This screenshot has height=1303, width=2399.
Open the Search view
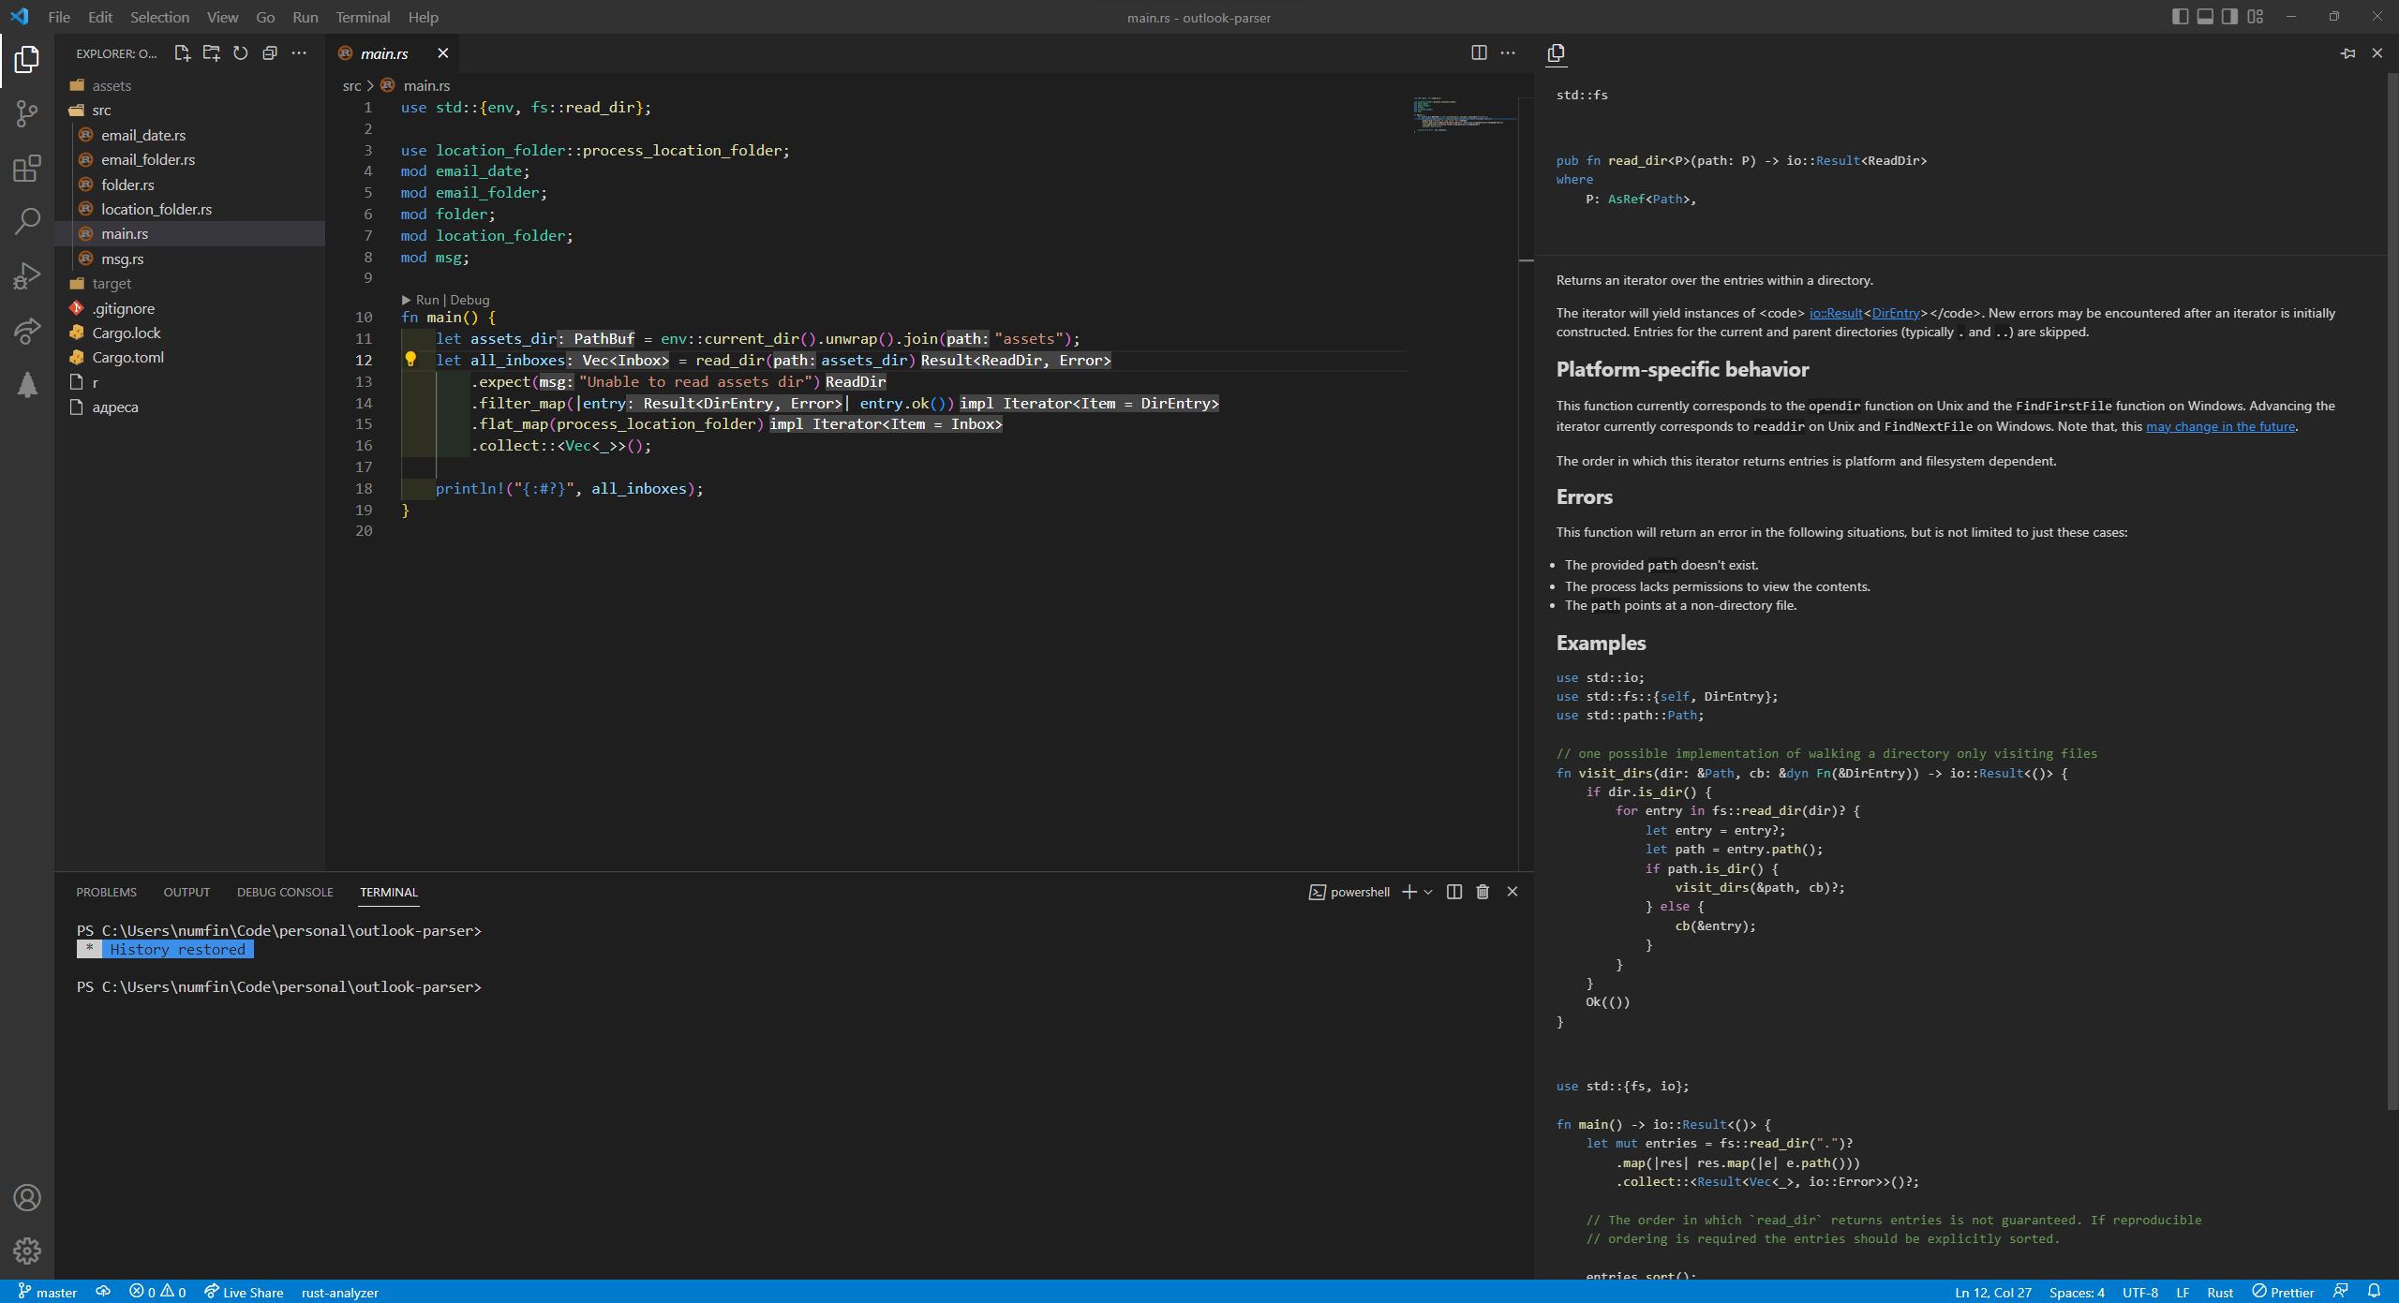[26, 220]
